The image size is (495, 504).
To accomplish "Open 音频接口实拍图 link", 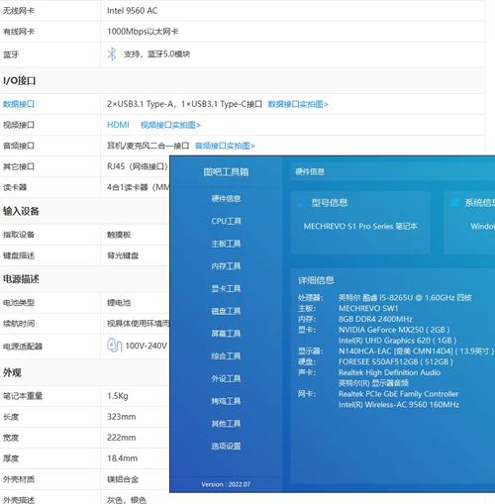I will 225,146.
